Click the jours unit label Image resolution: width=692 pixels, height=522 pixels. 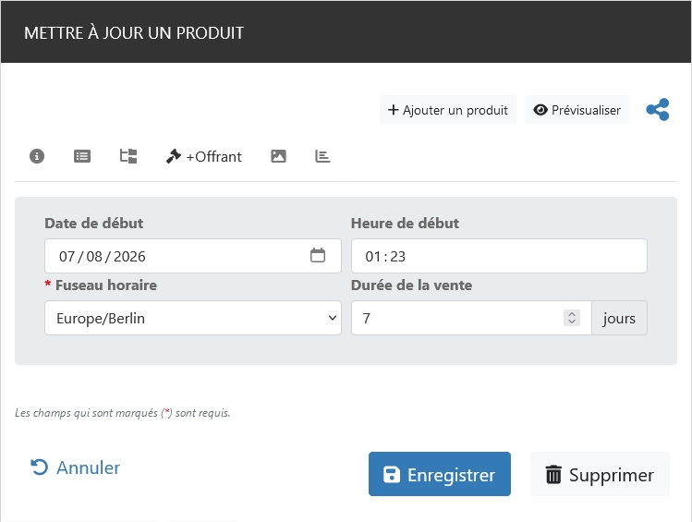619,318
